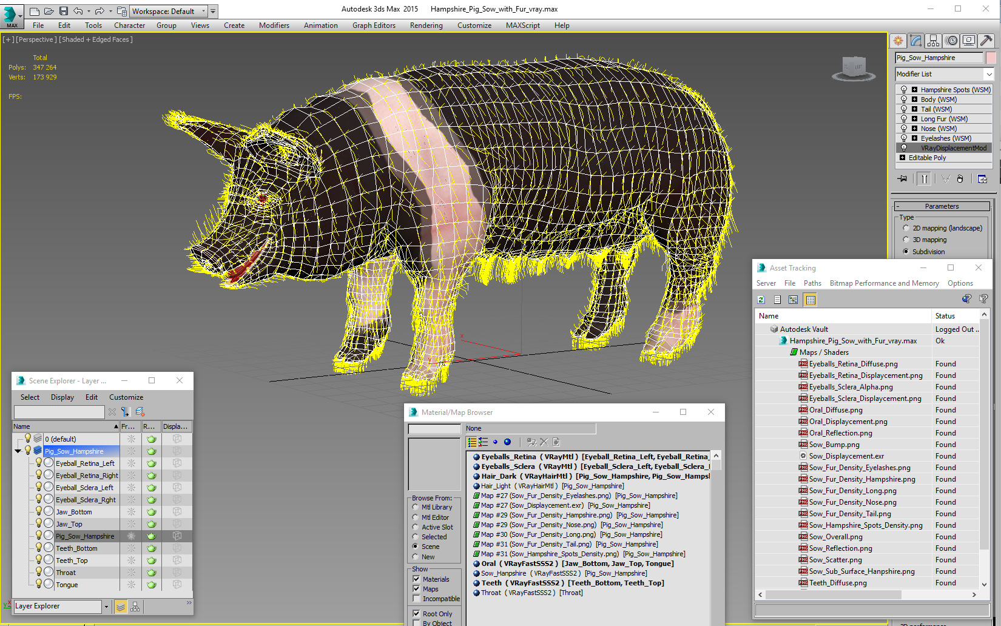Toggle Root Only checkbox

click(416, 613)
